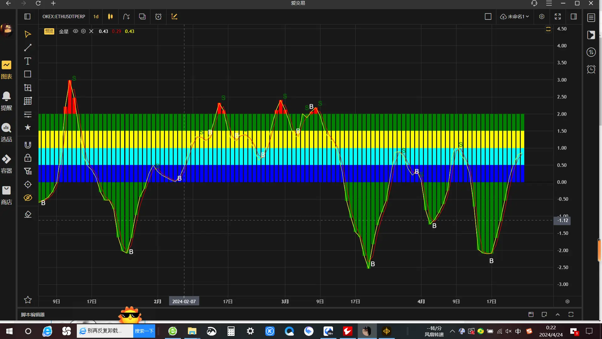Expand the script editor panel upward
The height and width of the screenshot is (339, 602).
[557, 315]
